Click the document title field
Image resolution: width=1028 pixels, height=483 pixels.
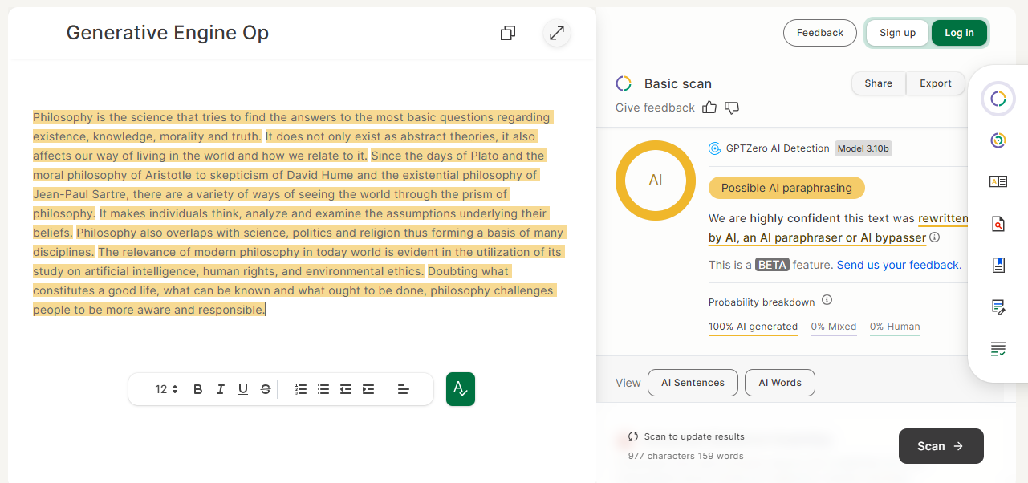coord(167,33)
